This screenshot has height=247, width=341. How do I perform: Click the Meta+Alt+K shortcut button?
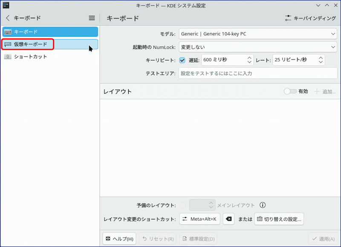(x=199, y=219)
